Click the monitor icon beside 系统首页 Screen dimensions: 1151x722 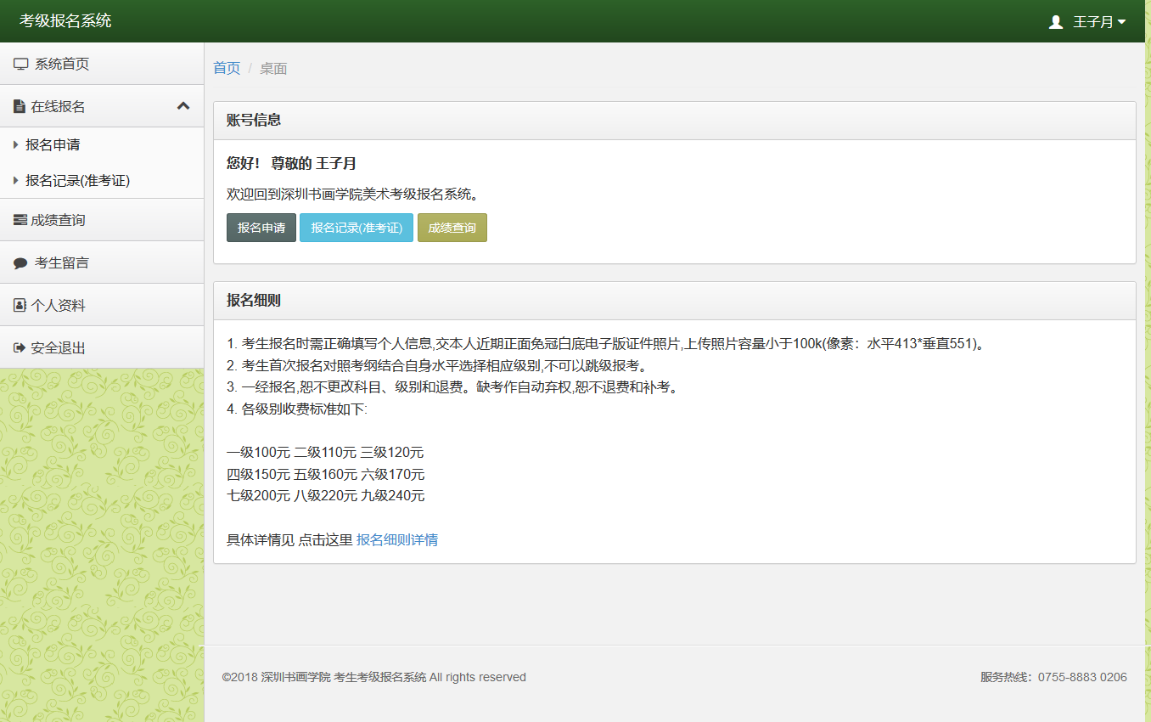[21, 65]
